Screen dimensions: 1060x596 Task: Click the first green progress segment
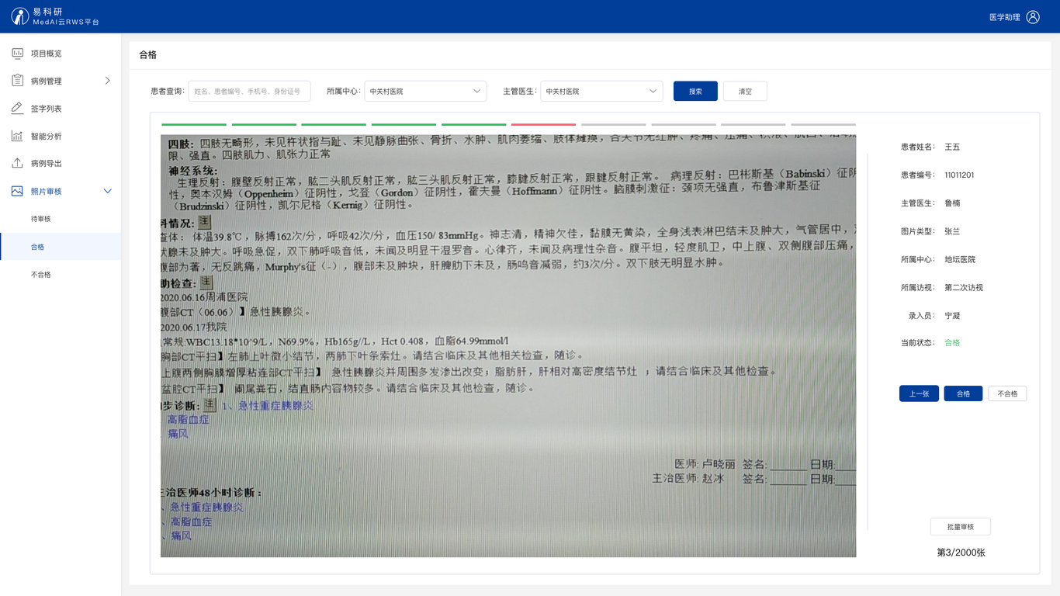pyautogui.click(x=194, y=124)
